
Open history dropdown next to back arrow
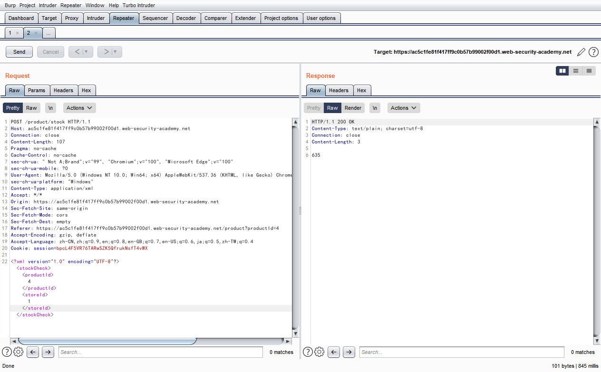click(86, 52)
